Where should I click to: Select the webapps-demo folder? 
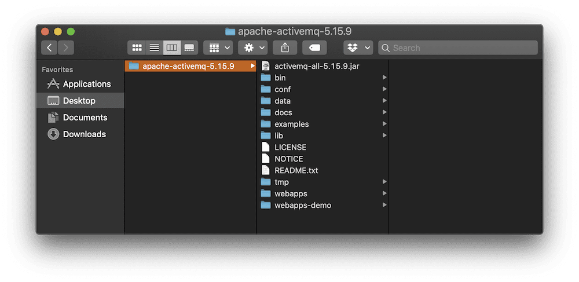pos(322,205)
